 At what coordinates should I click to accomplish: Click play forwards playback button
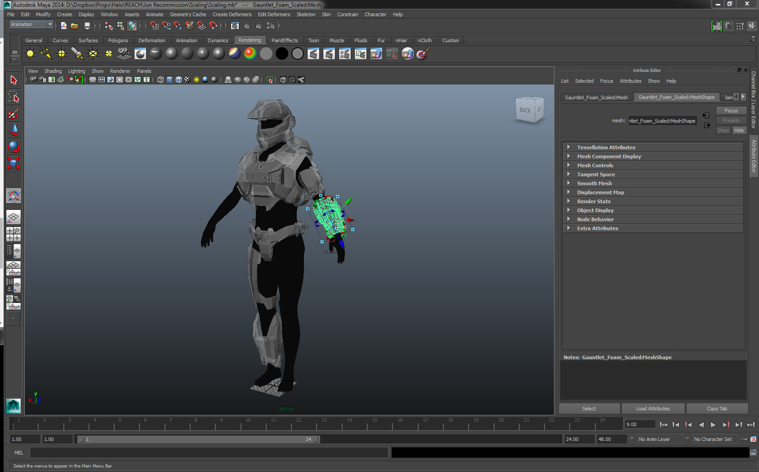tap(713, 425)
